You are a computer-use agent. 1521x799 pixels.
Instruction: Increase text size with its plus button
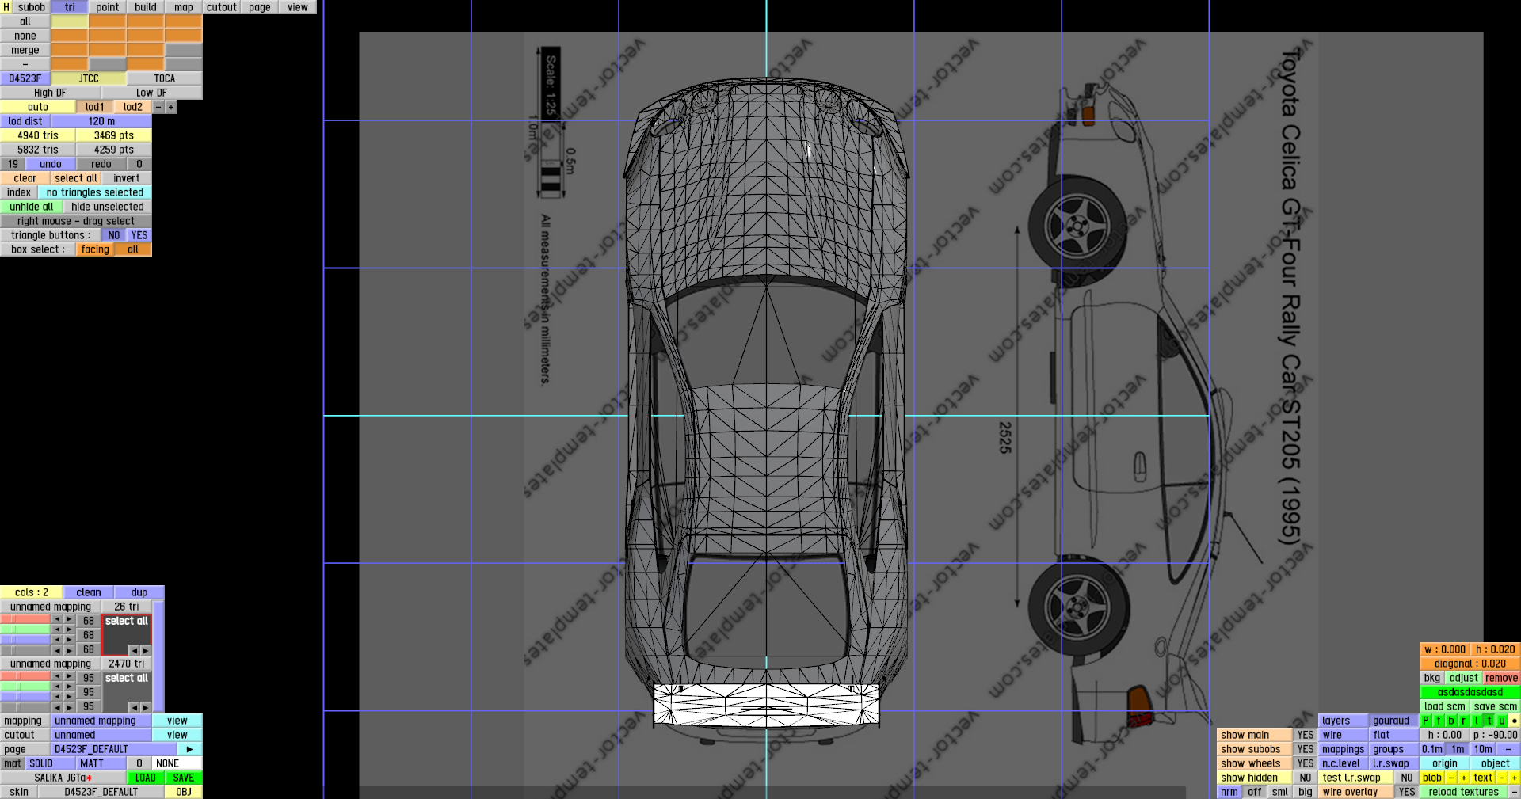pyautogui.click(x=1515, y=778)
